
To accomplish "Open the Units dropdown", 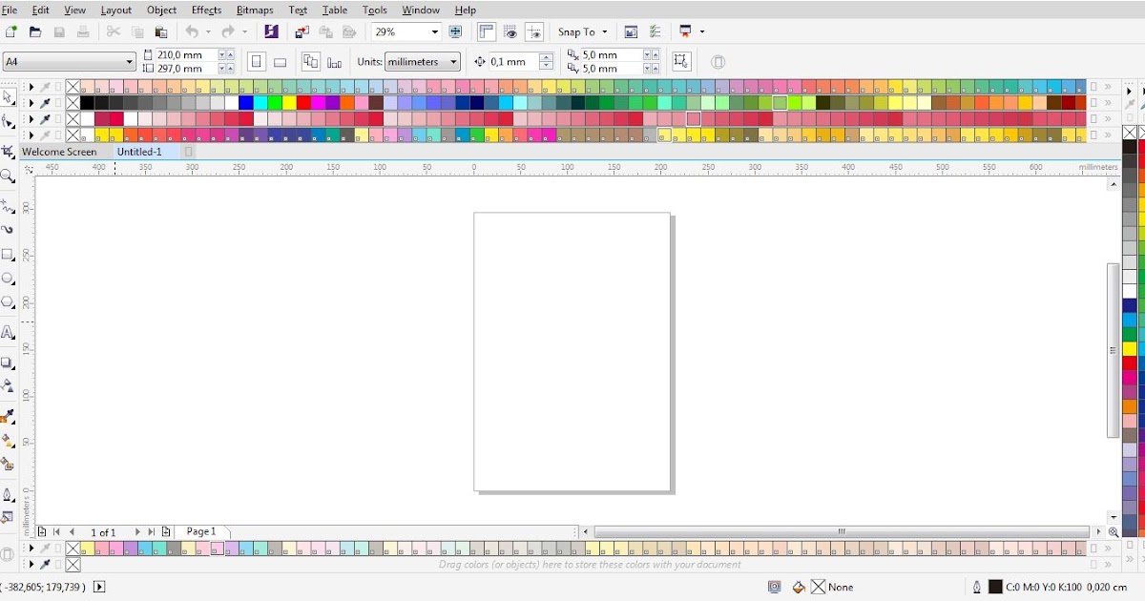I will coord(422,61).
